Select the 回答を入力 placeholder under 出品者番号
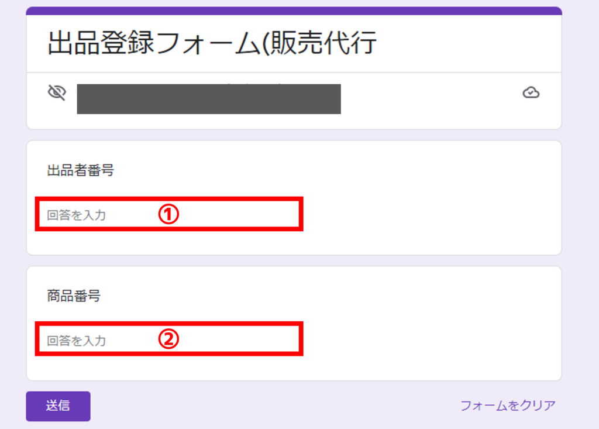Image resolution: width=599 pixels, height=429 pixels. [77, 215]
